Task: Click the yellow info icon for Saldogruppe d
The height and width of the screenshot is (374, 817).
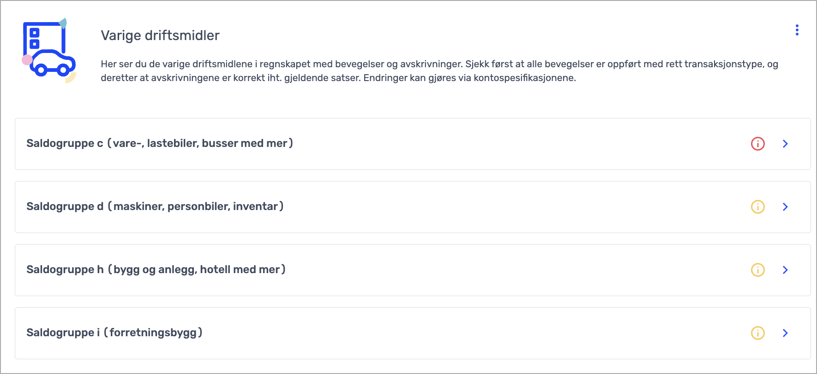Action: [x=757, y=207]
